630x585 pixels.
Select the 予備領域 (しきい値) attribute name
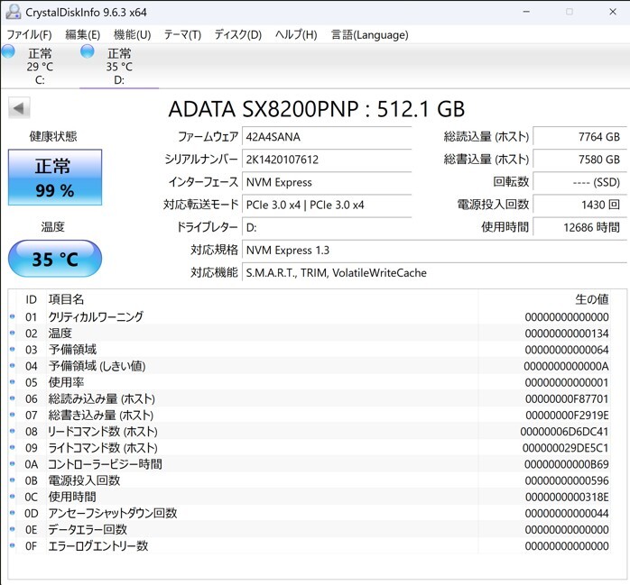click(x=97, y=366)
